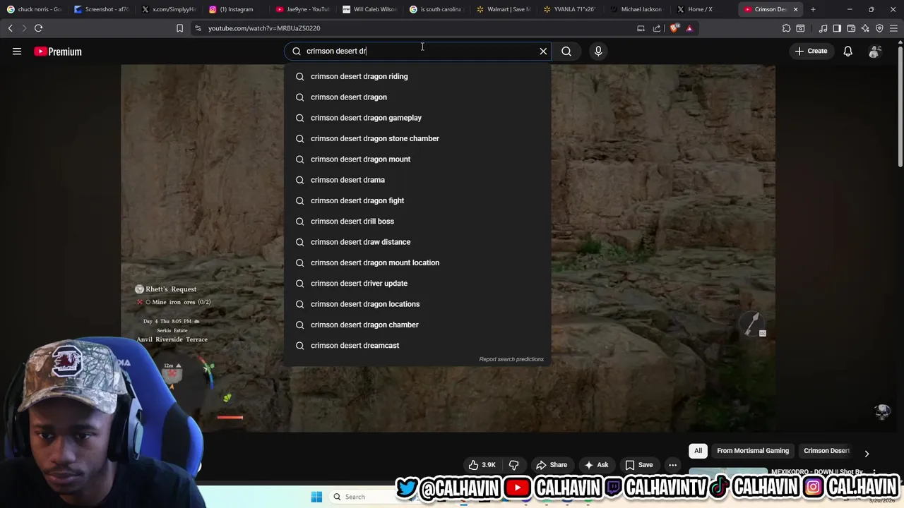Open Leo AI sparkle icon
904x508 pixels.
tap(865, 28)
